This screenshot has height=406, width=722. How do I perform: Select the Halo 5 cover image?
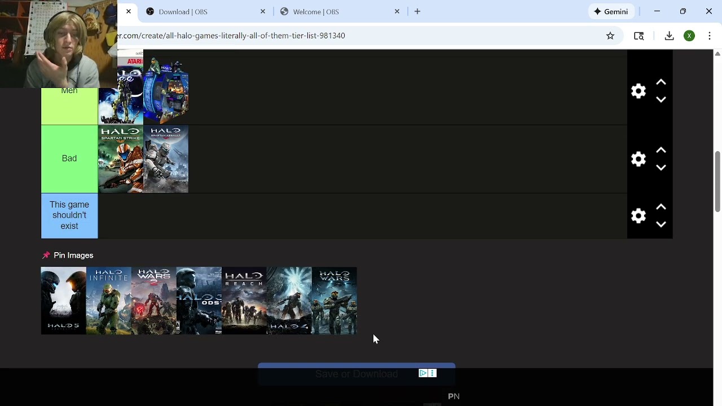64,301
